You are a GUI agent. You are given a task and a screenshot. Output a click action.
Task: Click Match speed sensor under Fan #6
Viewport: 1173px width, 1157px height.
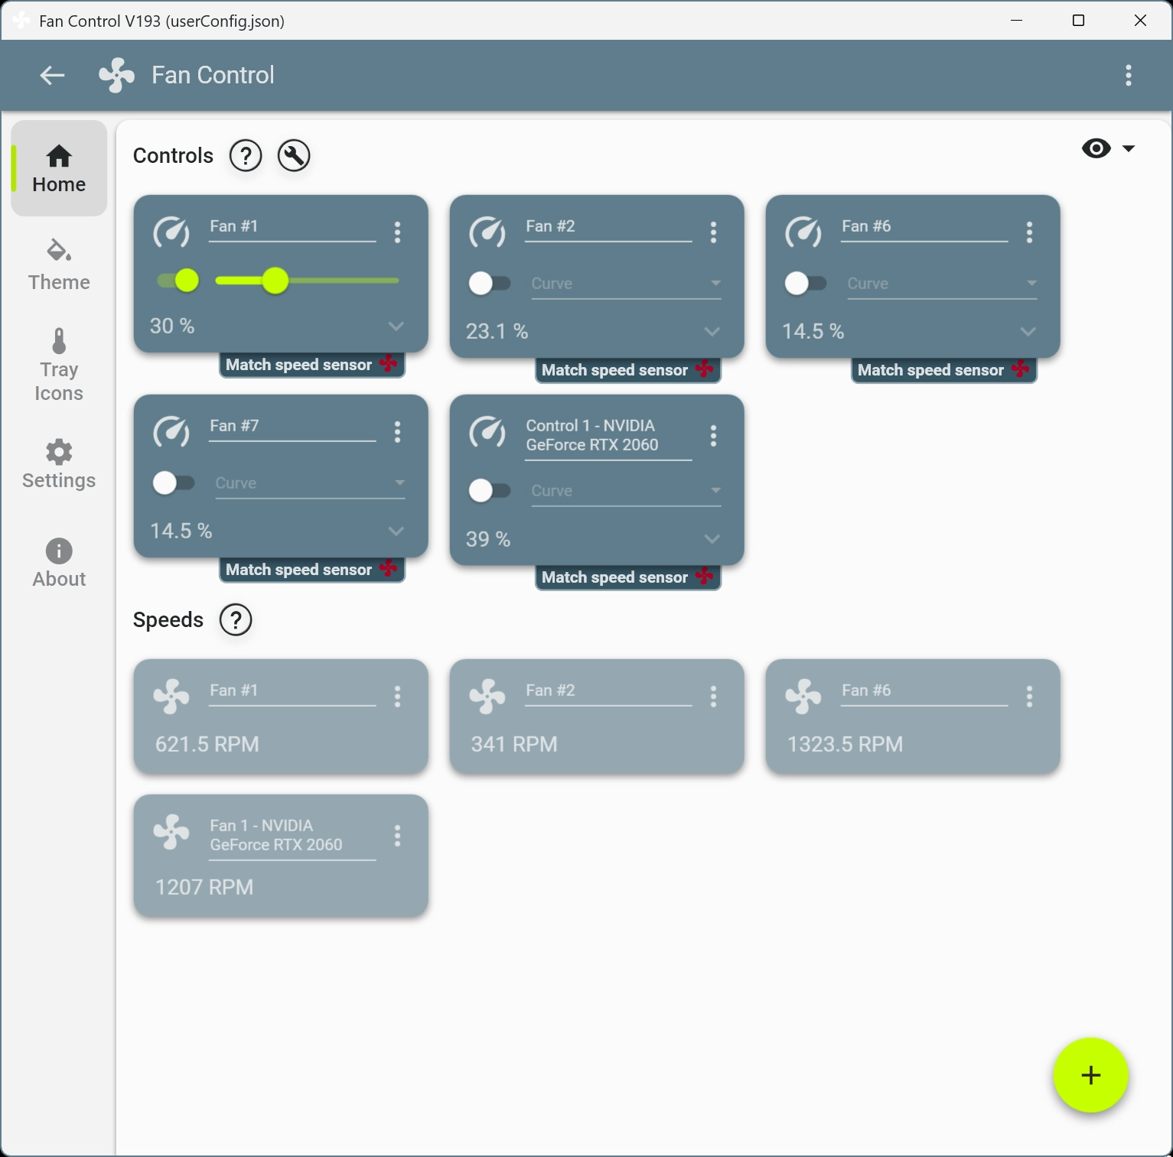point(944,370)
